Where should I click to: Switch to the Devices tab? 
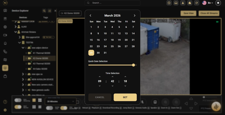(x=23, y=17)
